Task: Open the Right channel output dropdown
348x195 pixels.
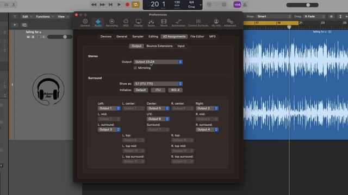Action: coord(207,108)
